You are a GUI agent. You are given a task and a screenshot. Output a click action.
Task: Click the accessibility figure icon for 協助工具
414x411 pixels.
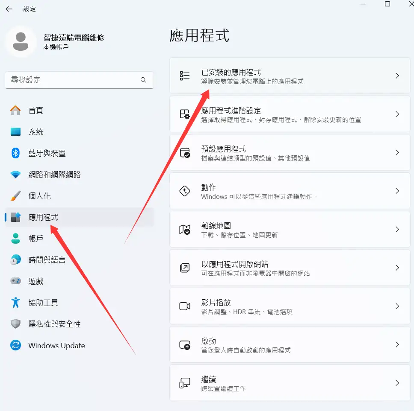pyautogui.click(x=15, y=303)
